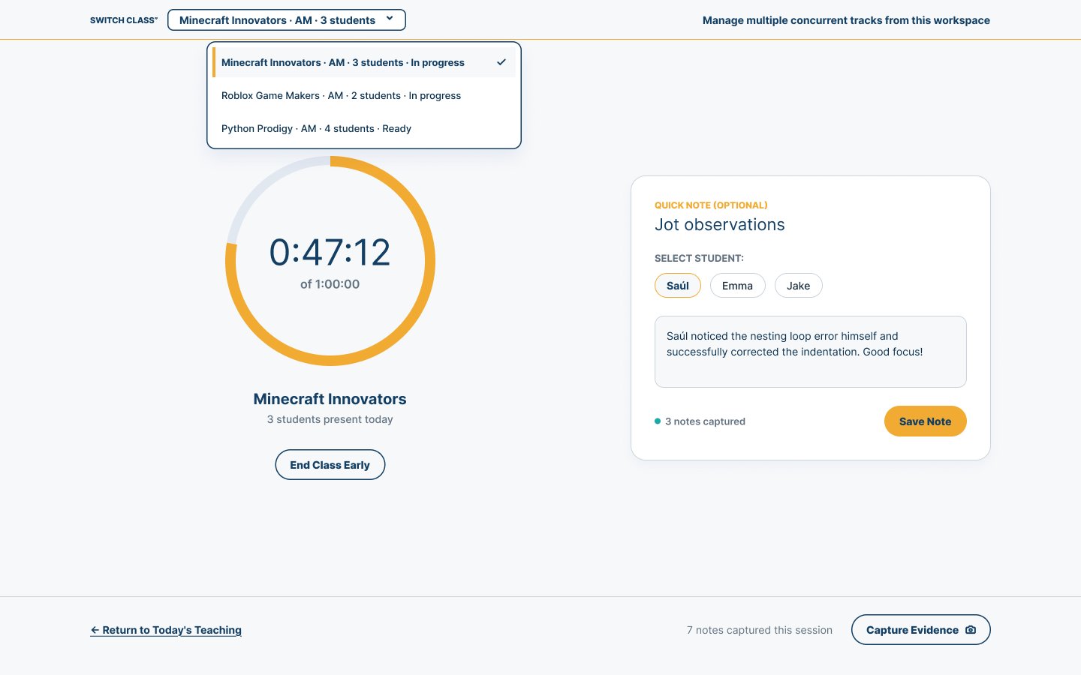1081x675 pixels.
Task: Click 'Manage multiple concurrent tracks' header text
Action: [846, 20]
